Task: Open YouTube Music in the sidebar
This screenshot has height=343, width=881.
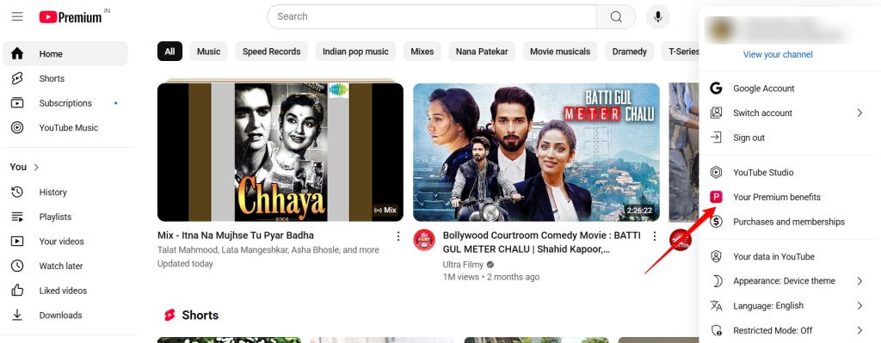Action: click(x=65, y=128)
